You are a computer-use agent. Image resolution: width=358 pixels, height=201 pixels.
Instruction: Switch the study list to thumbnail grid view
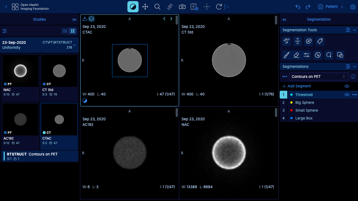(73, 31)
